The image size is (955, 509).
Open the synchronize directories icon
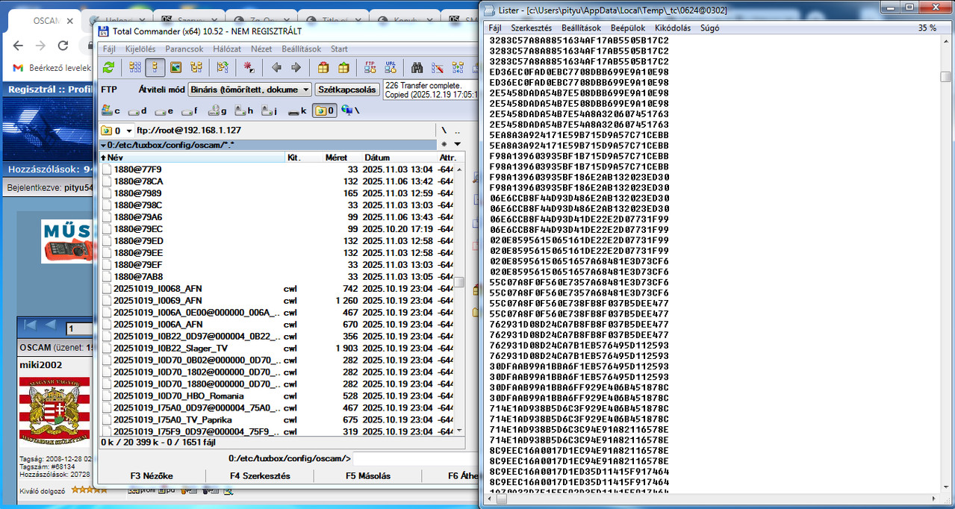coord(456,68)
